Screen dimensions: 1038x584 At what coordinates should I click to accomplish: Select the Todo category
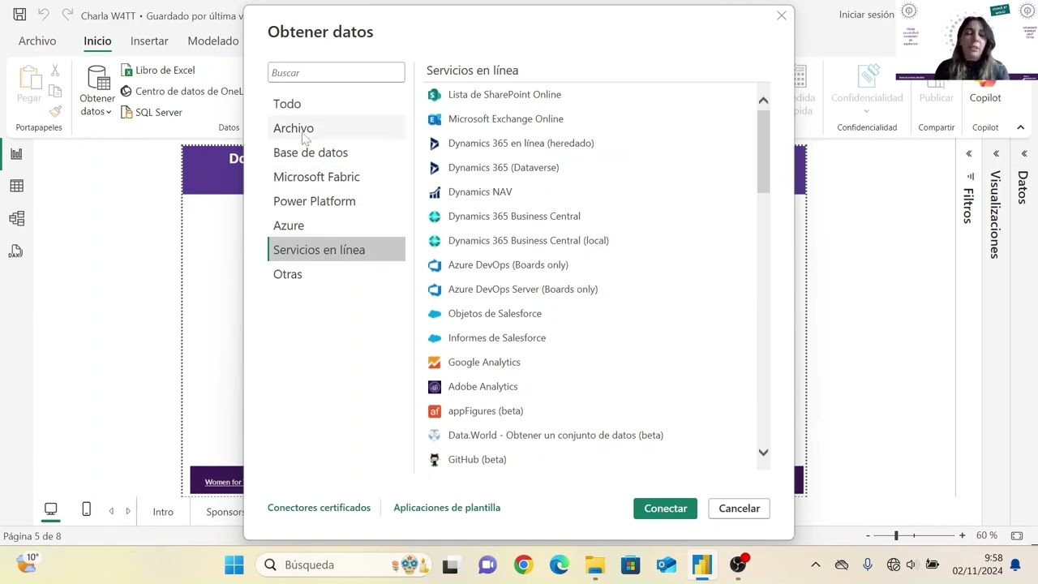tap(337, 104)
